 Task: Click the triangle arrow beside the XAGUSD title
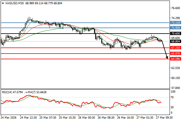pos(3,3)
